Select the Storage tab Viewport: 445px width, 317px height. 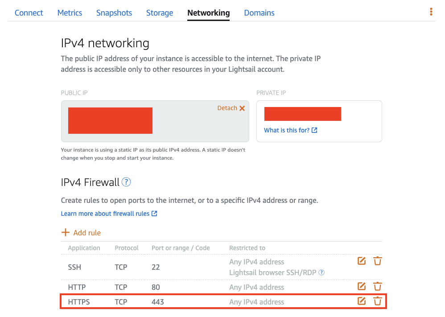click(160, 13)
